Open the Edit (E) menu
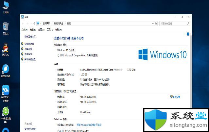 (x=33, y=30)
